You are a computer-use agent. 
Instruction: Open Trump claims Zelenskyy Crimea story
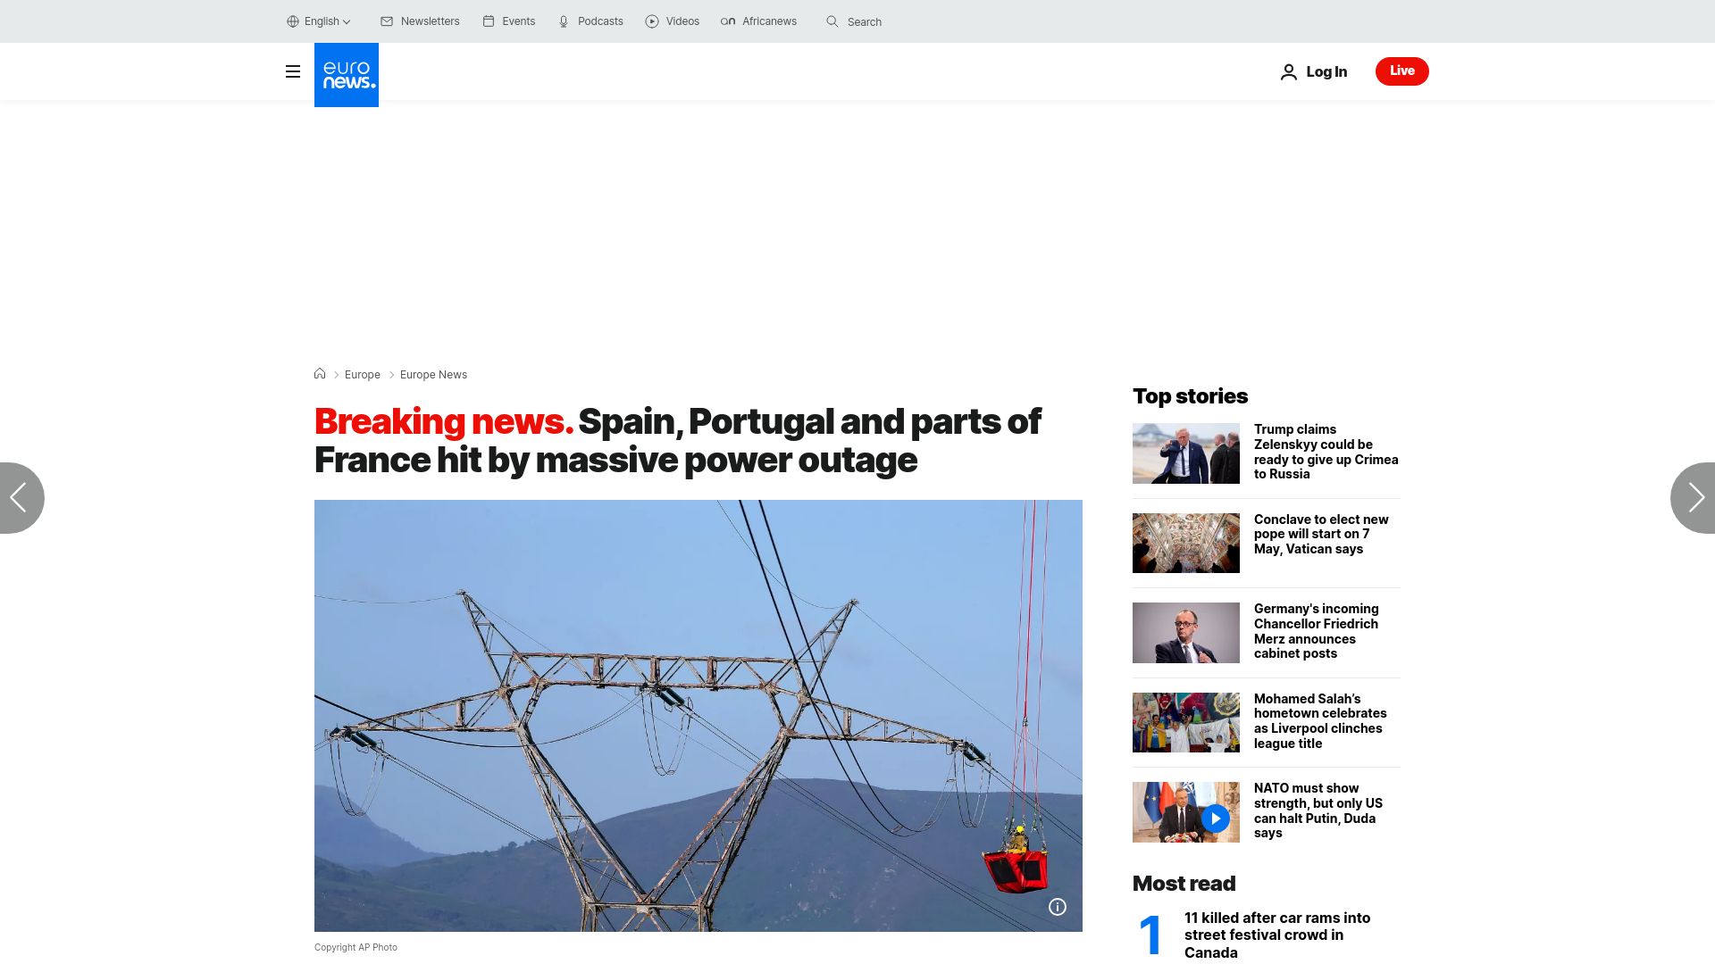pyautogui.click(x=1326, y=452)
